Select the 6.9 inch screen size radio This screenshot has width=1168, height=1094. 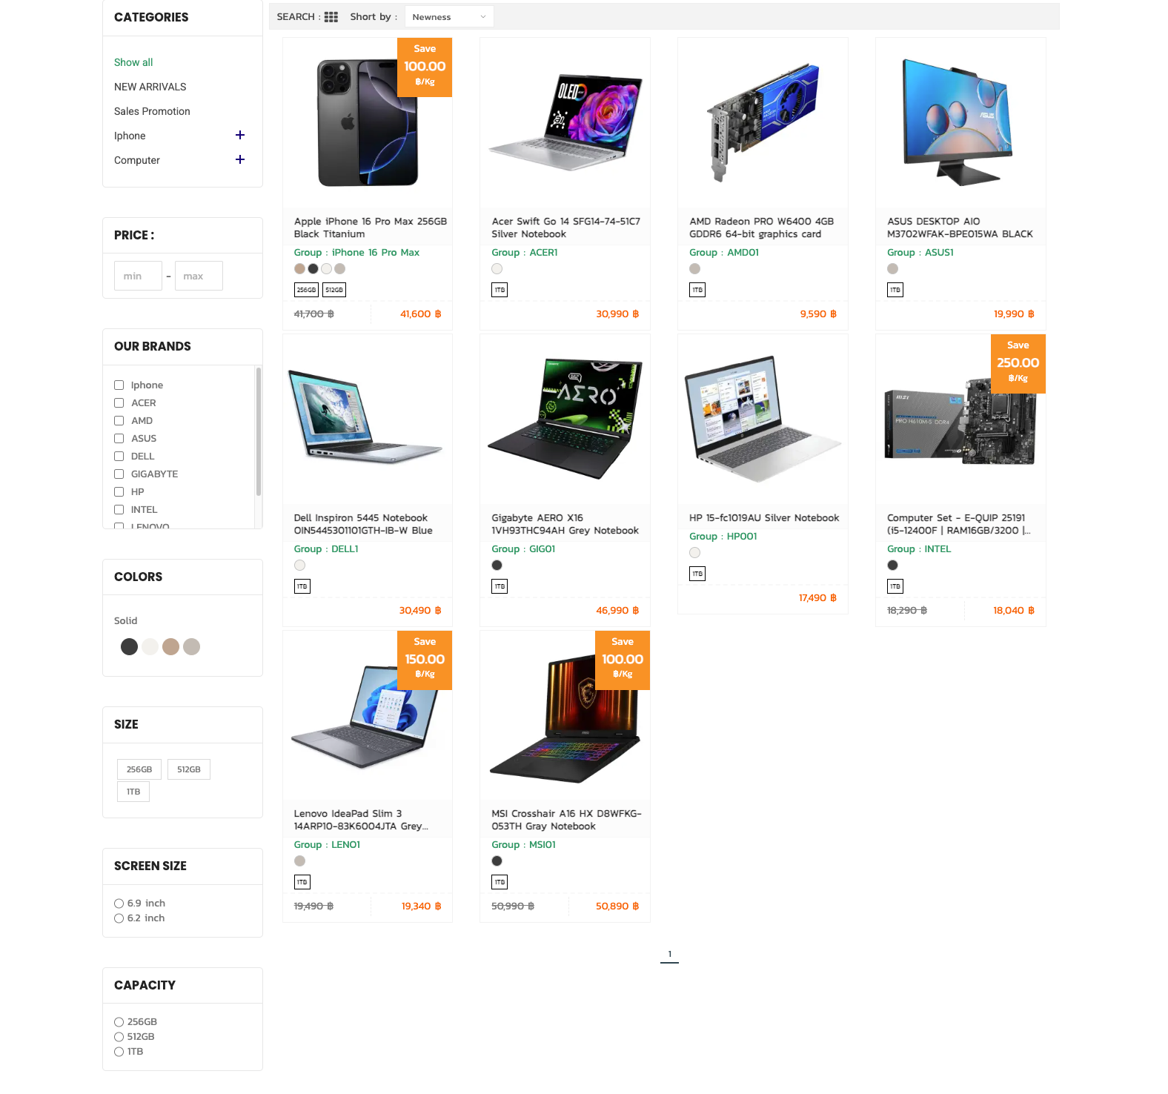click(x=119, y=904)
